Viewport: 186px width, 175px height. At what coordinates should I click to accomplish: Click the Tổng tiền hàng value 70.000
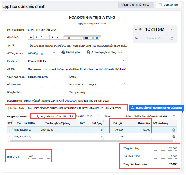tap(173, 148)
